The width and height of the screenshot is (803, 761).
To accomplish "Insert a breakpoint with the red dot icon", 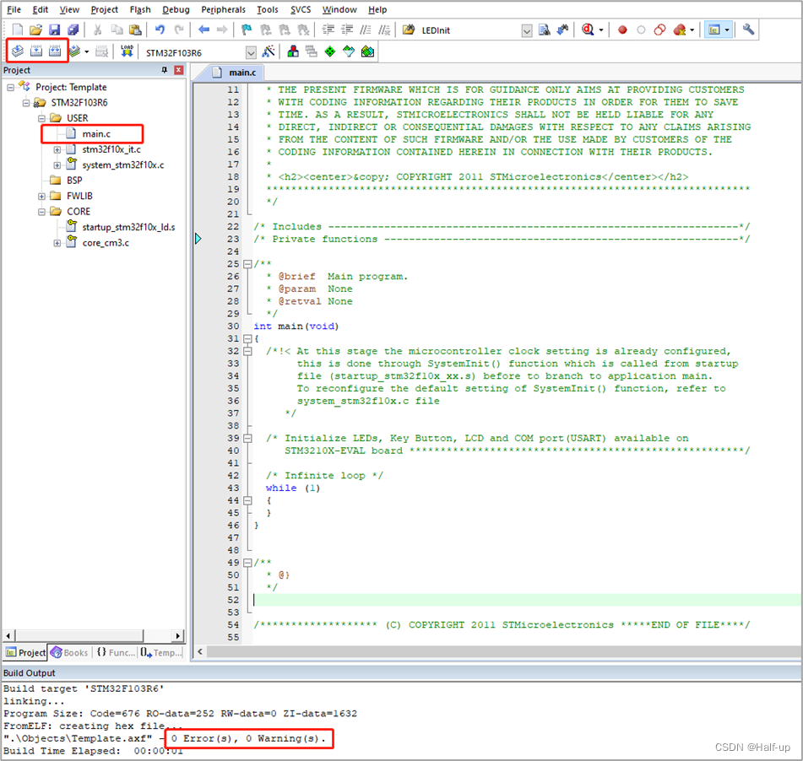I will coord(622,30).
